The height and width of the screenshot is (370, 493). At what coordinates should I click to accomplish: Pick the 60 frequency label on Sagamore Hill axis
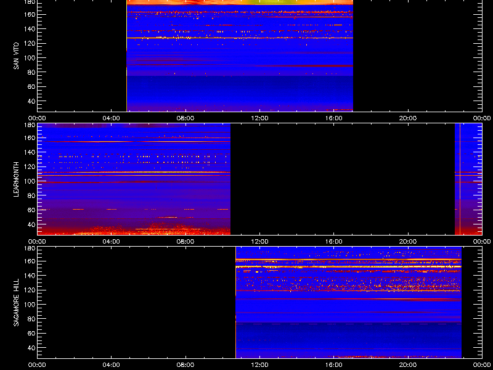pos(32,333)
